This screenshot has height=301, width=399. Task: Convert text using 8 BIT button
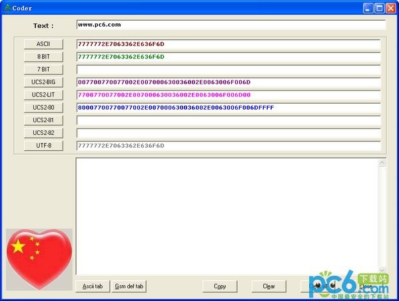pyautogui.click(x=43, y=56)
